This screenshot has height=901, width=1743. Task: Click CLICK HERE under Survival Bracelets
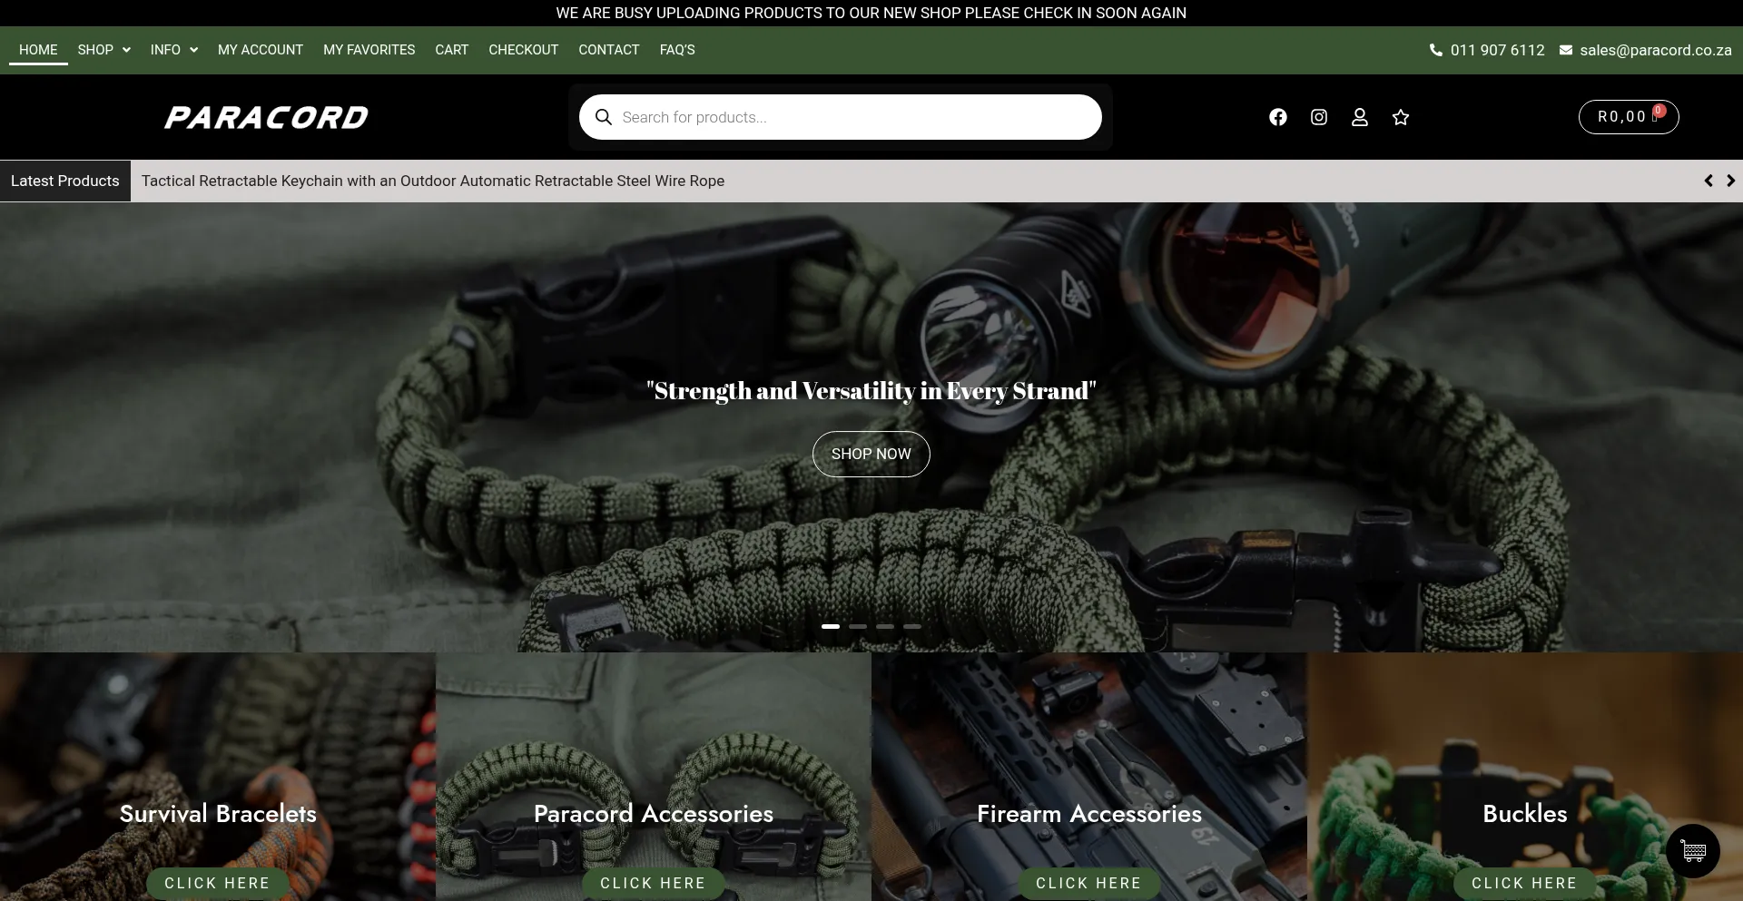click(x=217, y=883)
